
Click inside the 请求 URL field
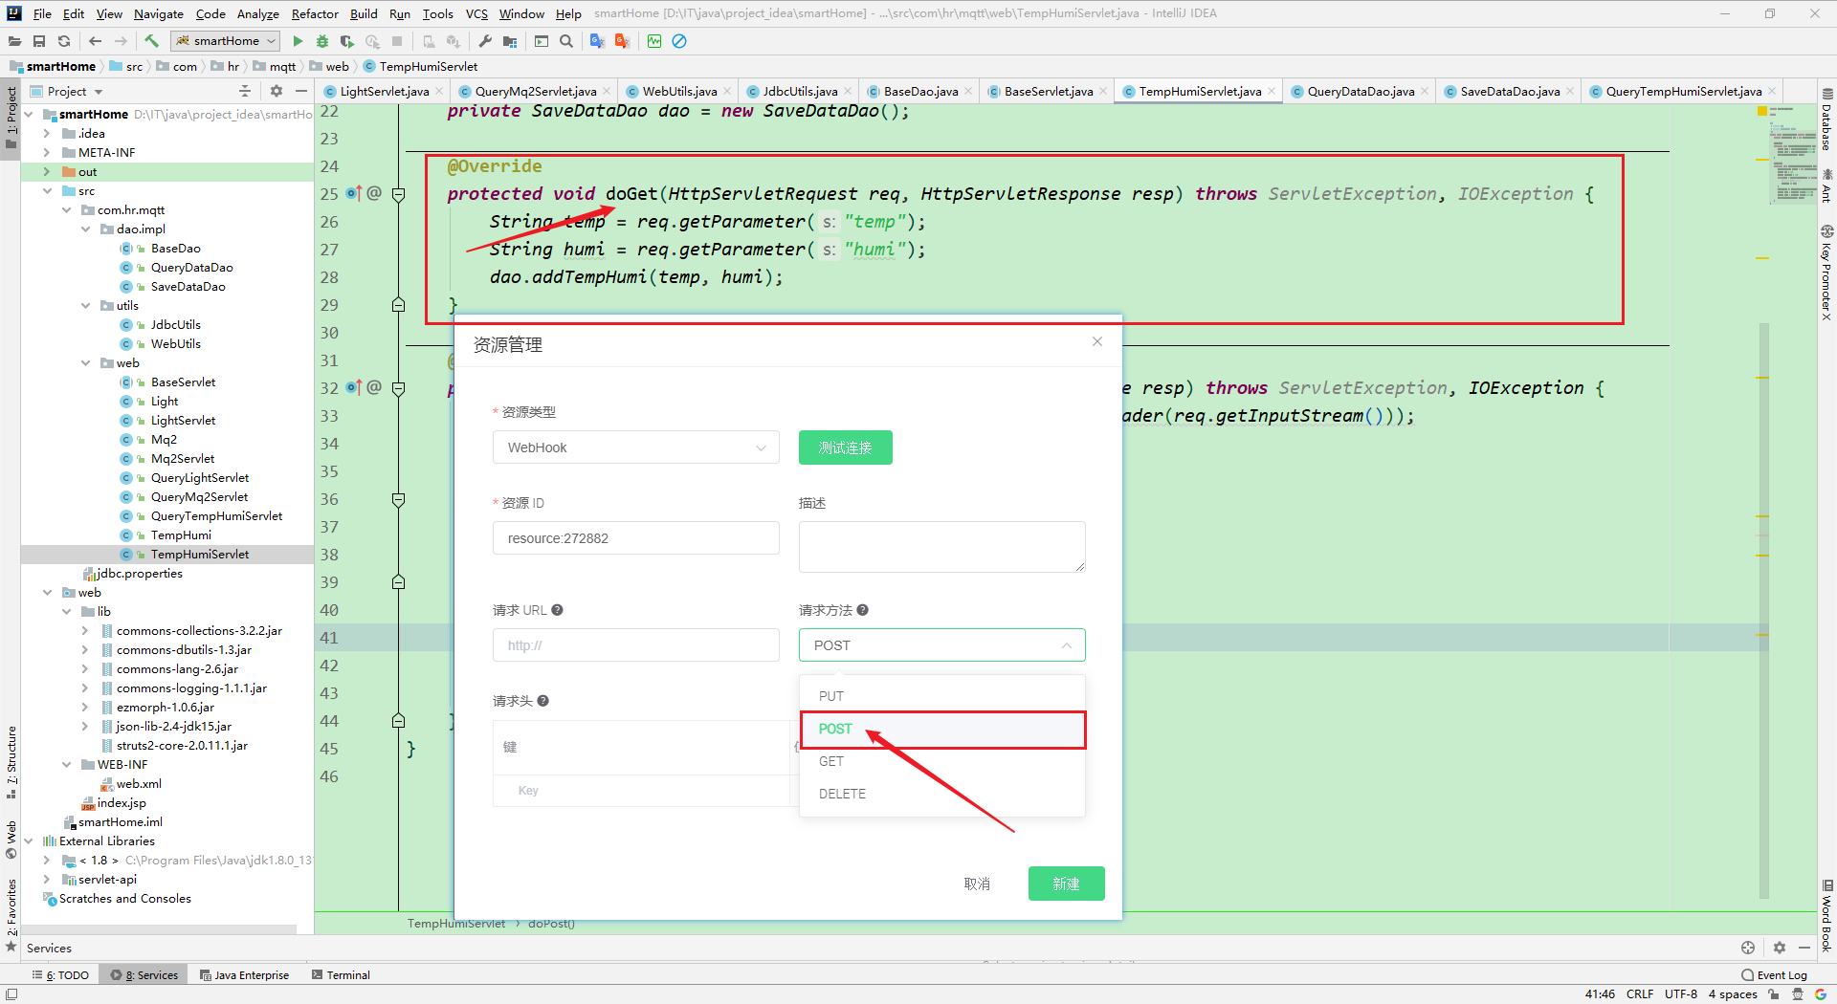635,644
